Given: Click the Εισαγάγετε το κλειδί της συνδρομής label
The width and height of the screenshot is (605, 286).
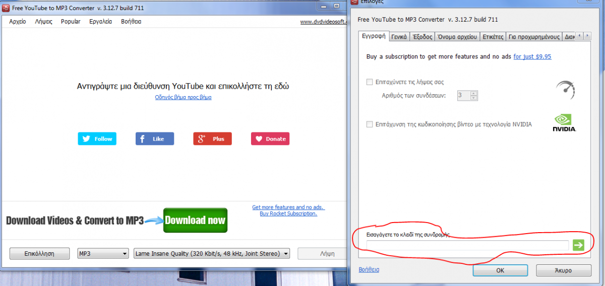Looking at the screenshot, I should 408,235.
